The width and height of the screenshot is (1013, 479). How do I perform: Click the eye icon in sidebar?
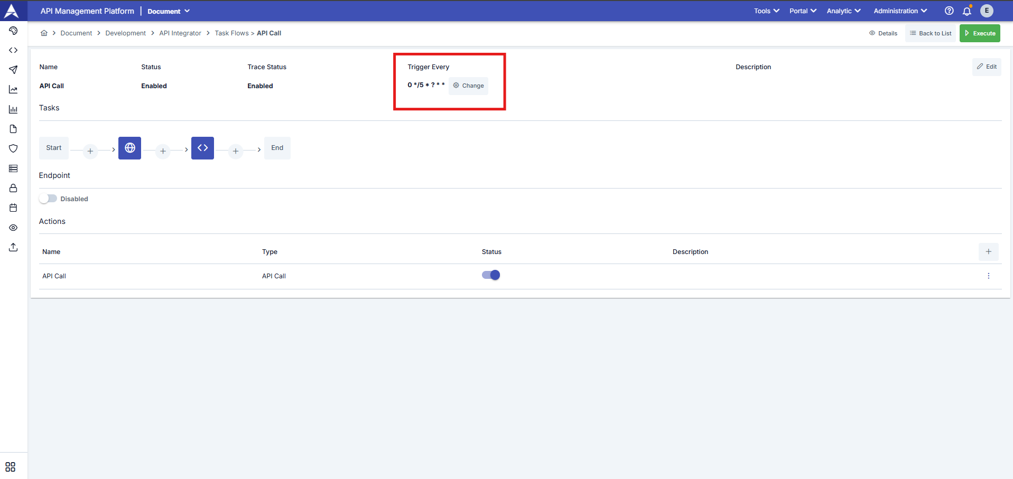pos(13,228)
